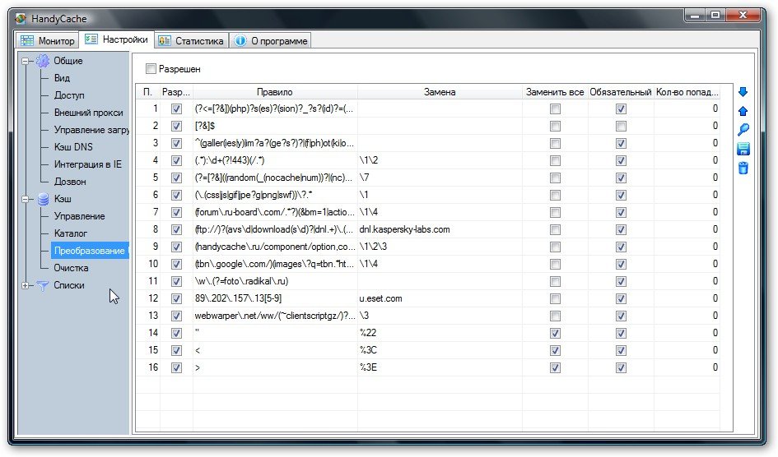Screen dimensions: 778x457
Task: Click the Списки funnel icon in tree
Action: coord(43,286)
